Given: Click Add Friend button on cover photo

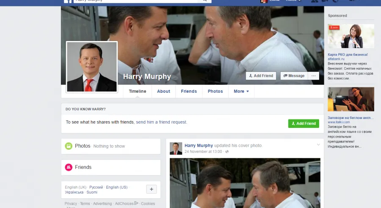Looking at the screenshot, I should pos(261,76).
